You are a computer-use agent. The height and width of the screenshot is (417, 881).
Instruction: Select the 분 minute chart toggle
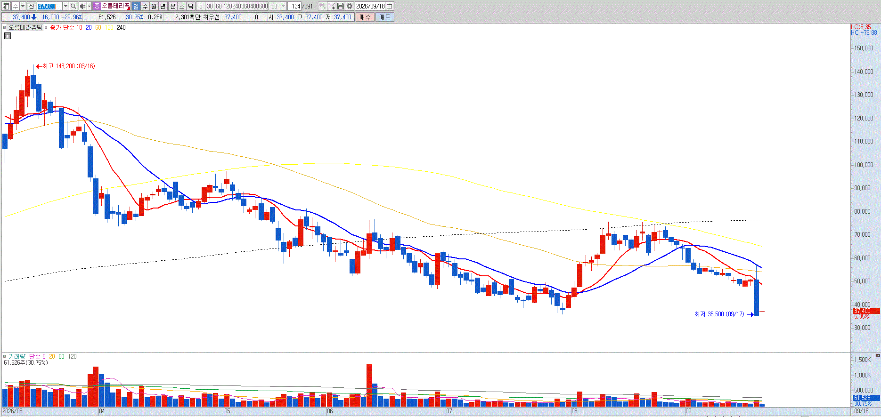pyautogui.click(x=172, y=6)
